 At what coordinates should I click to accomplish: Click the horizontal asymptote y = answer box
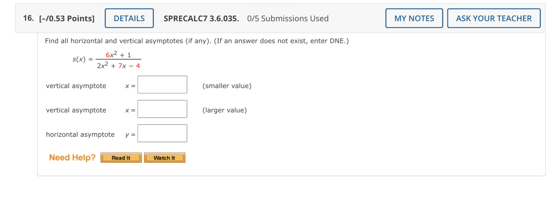pyautogui.click(x=162, y=133)
